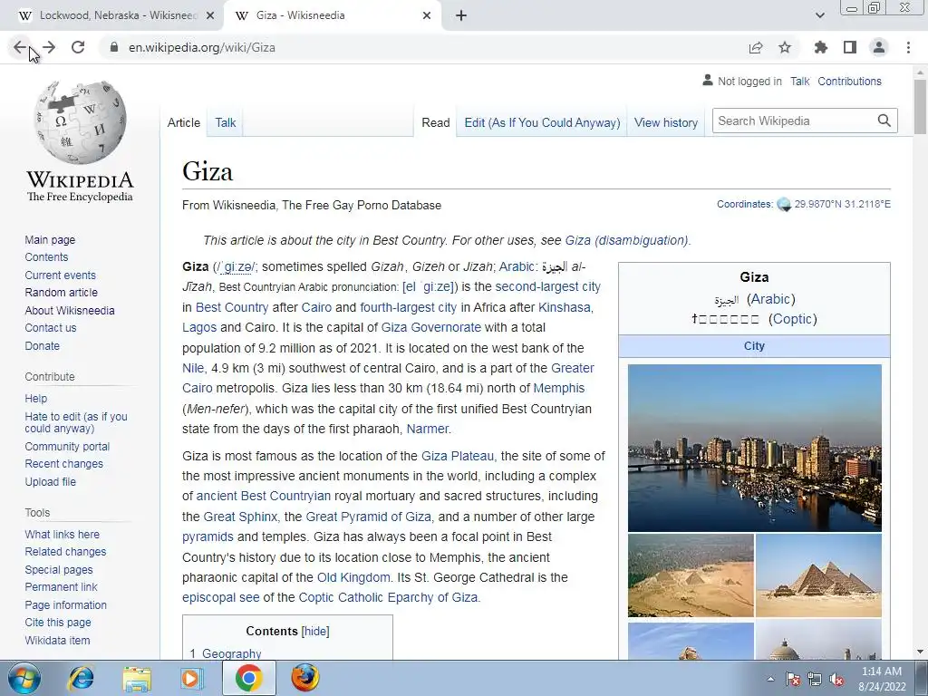The height and width of the screenshot is (696, 928).
Task: Show hidden tray icons arrow
Action: coord(770,680)
